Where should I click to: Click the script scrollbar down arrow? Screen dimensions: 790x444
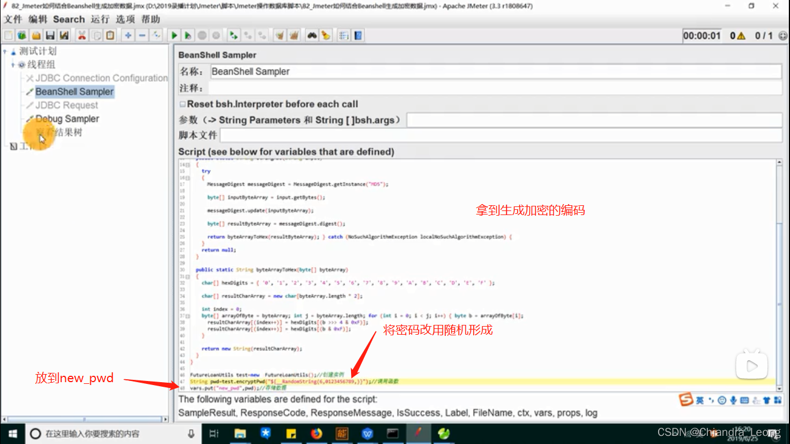coord(779,388)
